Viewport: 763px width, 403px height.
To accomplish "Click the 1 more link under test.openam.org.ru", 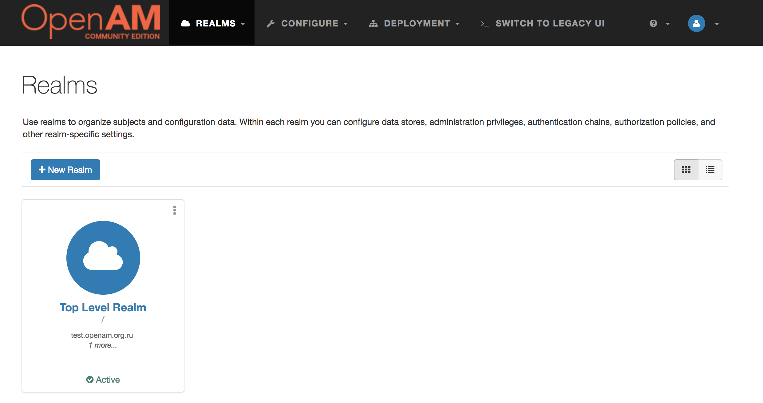I will point(102,345).
